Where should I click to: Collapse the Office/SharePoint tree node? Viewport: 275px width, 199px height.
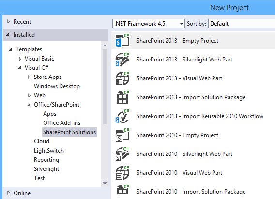(x=29, y=105)
